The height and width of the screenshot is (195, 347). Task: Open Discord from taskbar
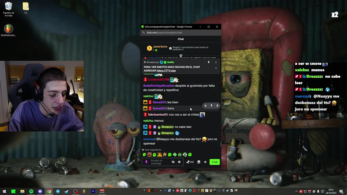40,191
